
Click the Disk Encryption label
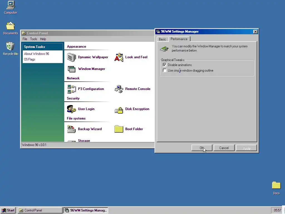click(x=137, y=109)
